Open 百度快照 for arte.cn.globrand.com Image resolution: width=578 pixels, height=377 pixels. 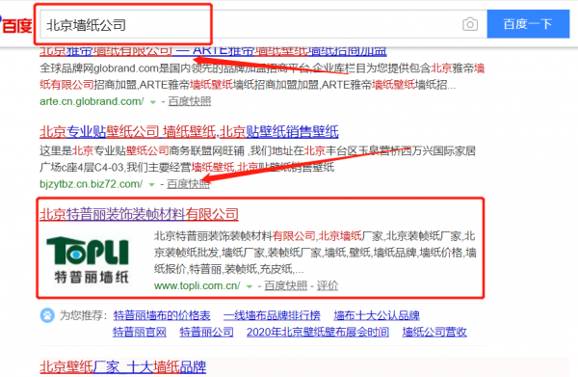click(190, 101)
